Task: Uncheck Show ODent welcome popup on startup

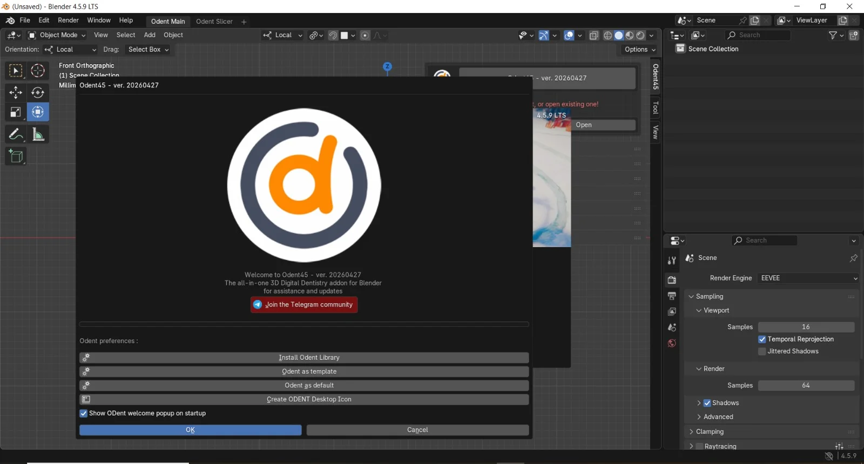Action: click(x=83, y=413)
